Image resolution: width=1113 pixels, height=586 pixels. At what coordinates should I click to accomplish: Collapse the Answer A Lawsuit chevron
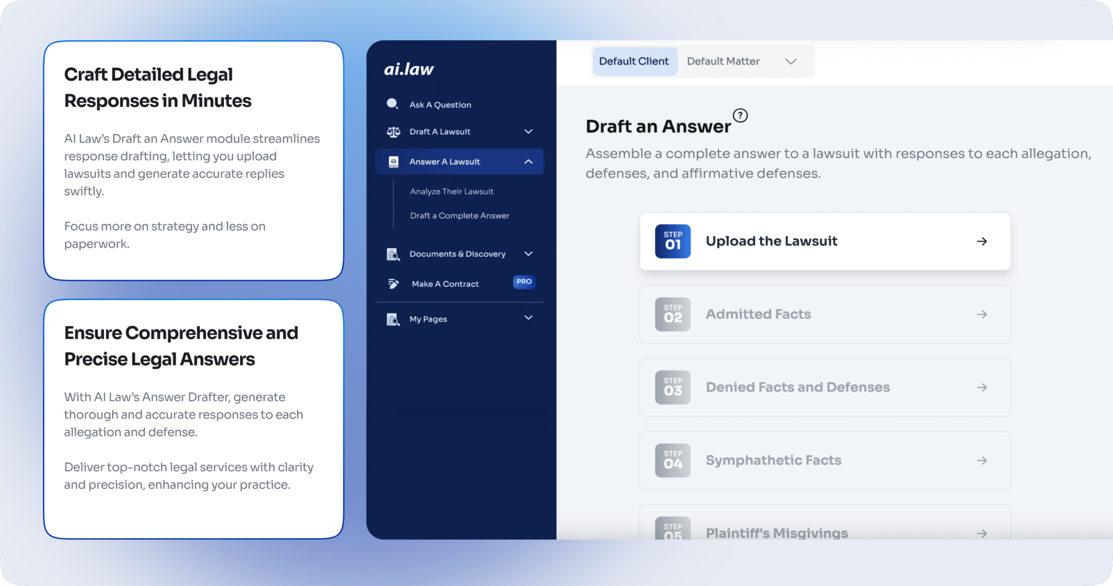tap(528, 162)
